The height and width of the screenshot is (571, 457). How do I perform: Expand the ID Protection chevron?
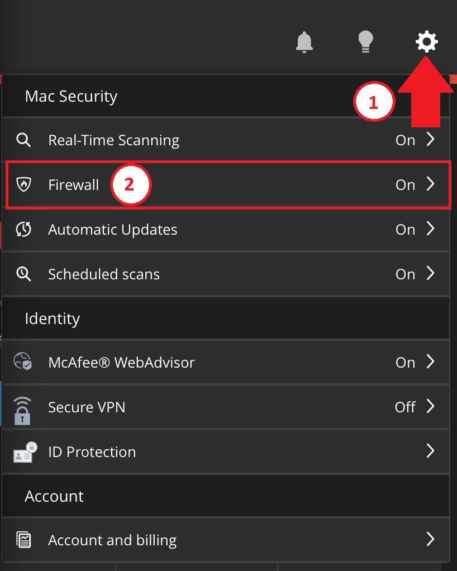[430, 451]
